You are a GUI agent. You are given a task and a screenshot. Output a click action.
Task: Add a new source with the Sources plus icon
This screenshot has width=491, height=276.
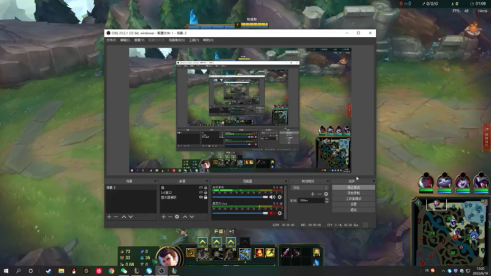[163, 217]
